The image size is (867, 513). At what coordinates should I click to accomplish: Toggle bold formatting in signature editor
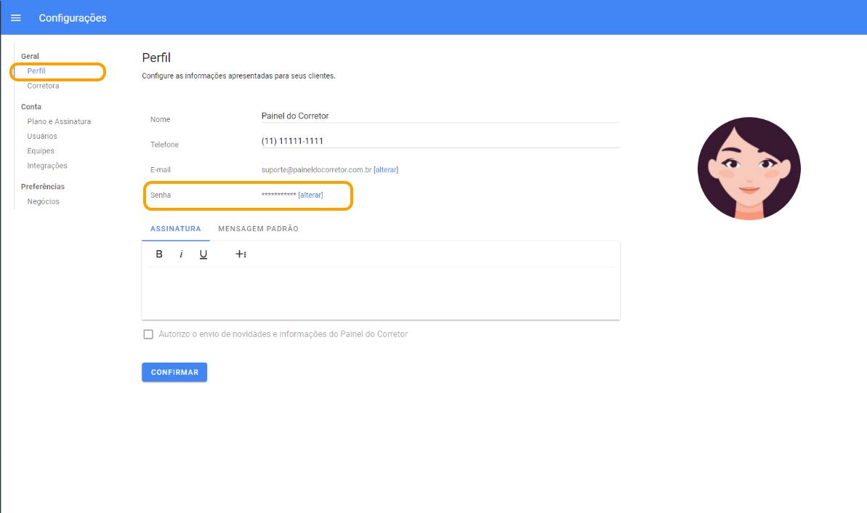159,254
